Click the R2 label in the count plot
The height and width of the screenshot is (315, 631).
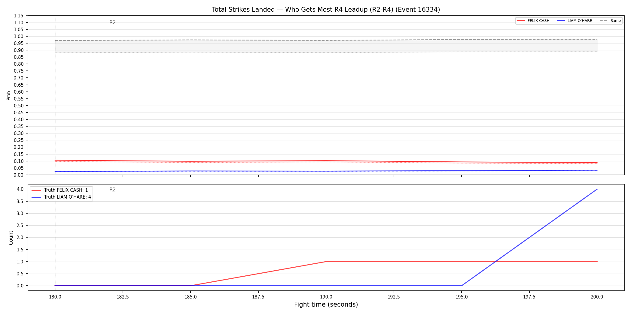click(112, 190)
